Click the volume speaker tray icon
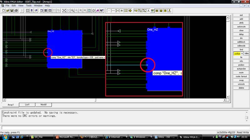The width and height of the screenshot is (250, 140). [x=238, y=137]
